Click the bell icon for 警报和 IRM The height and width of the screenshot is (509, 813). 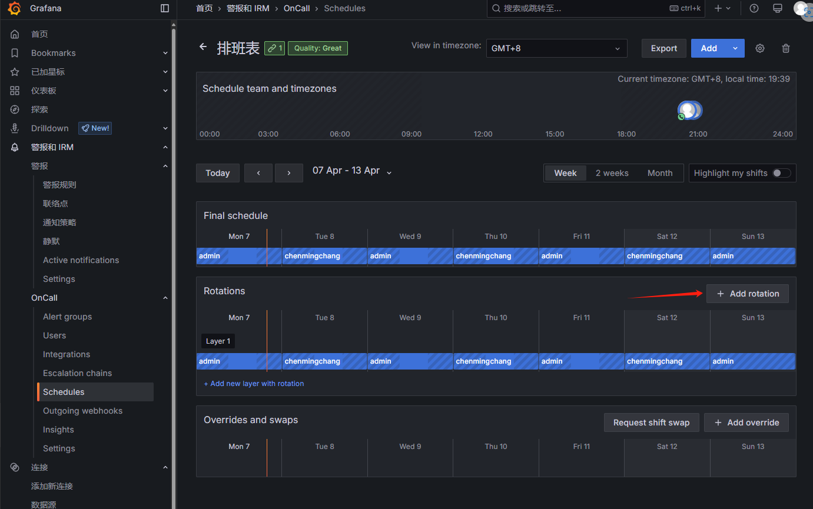(x=15, y=147)
